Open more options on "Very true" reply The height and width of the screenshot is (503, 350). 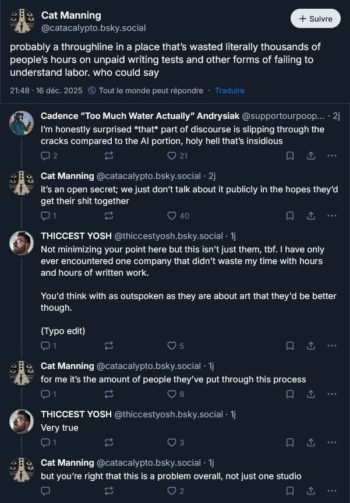(x=332, y=442)
